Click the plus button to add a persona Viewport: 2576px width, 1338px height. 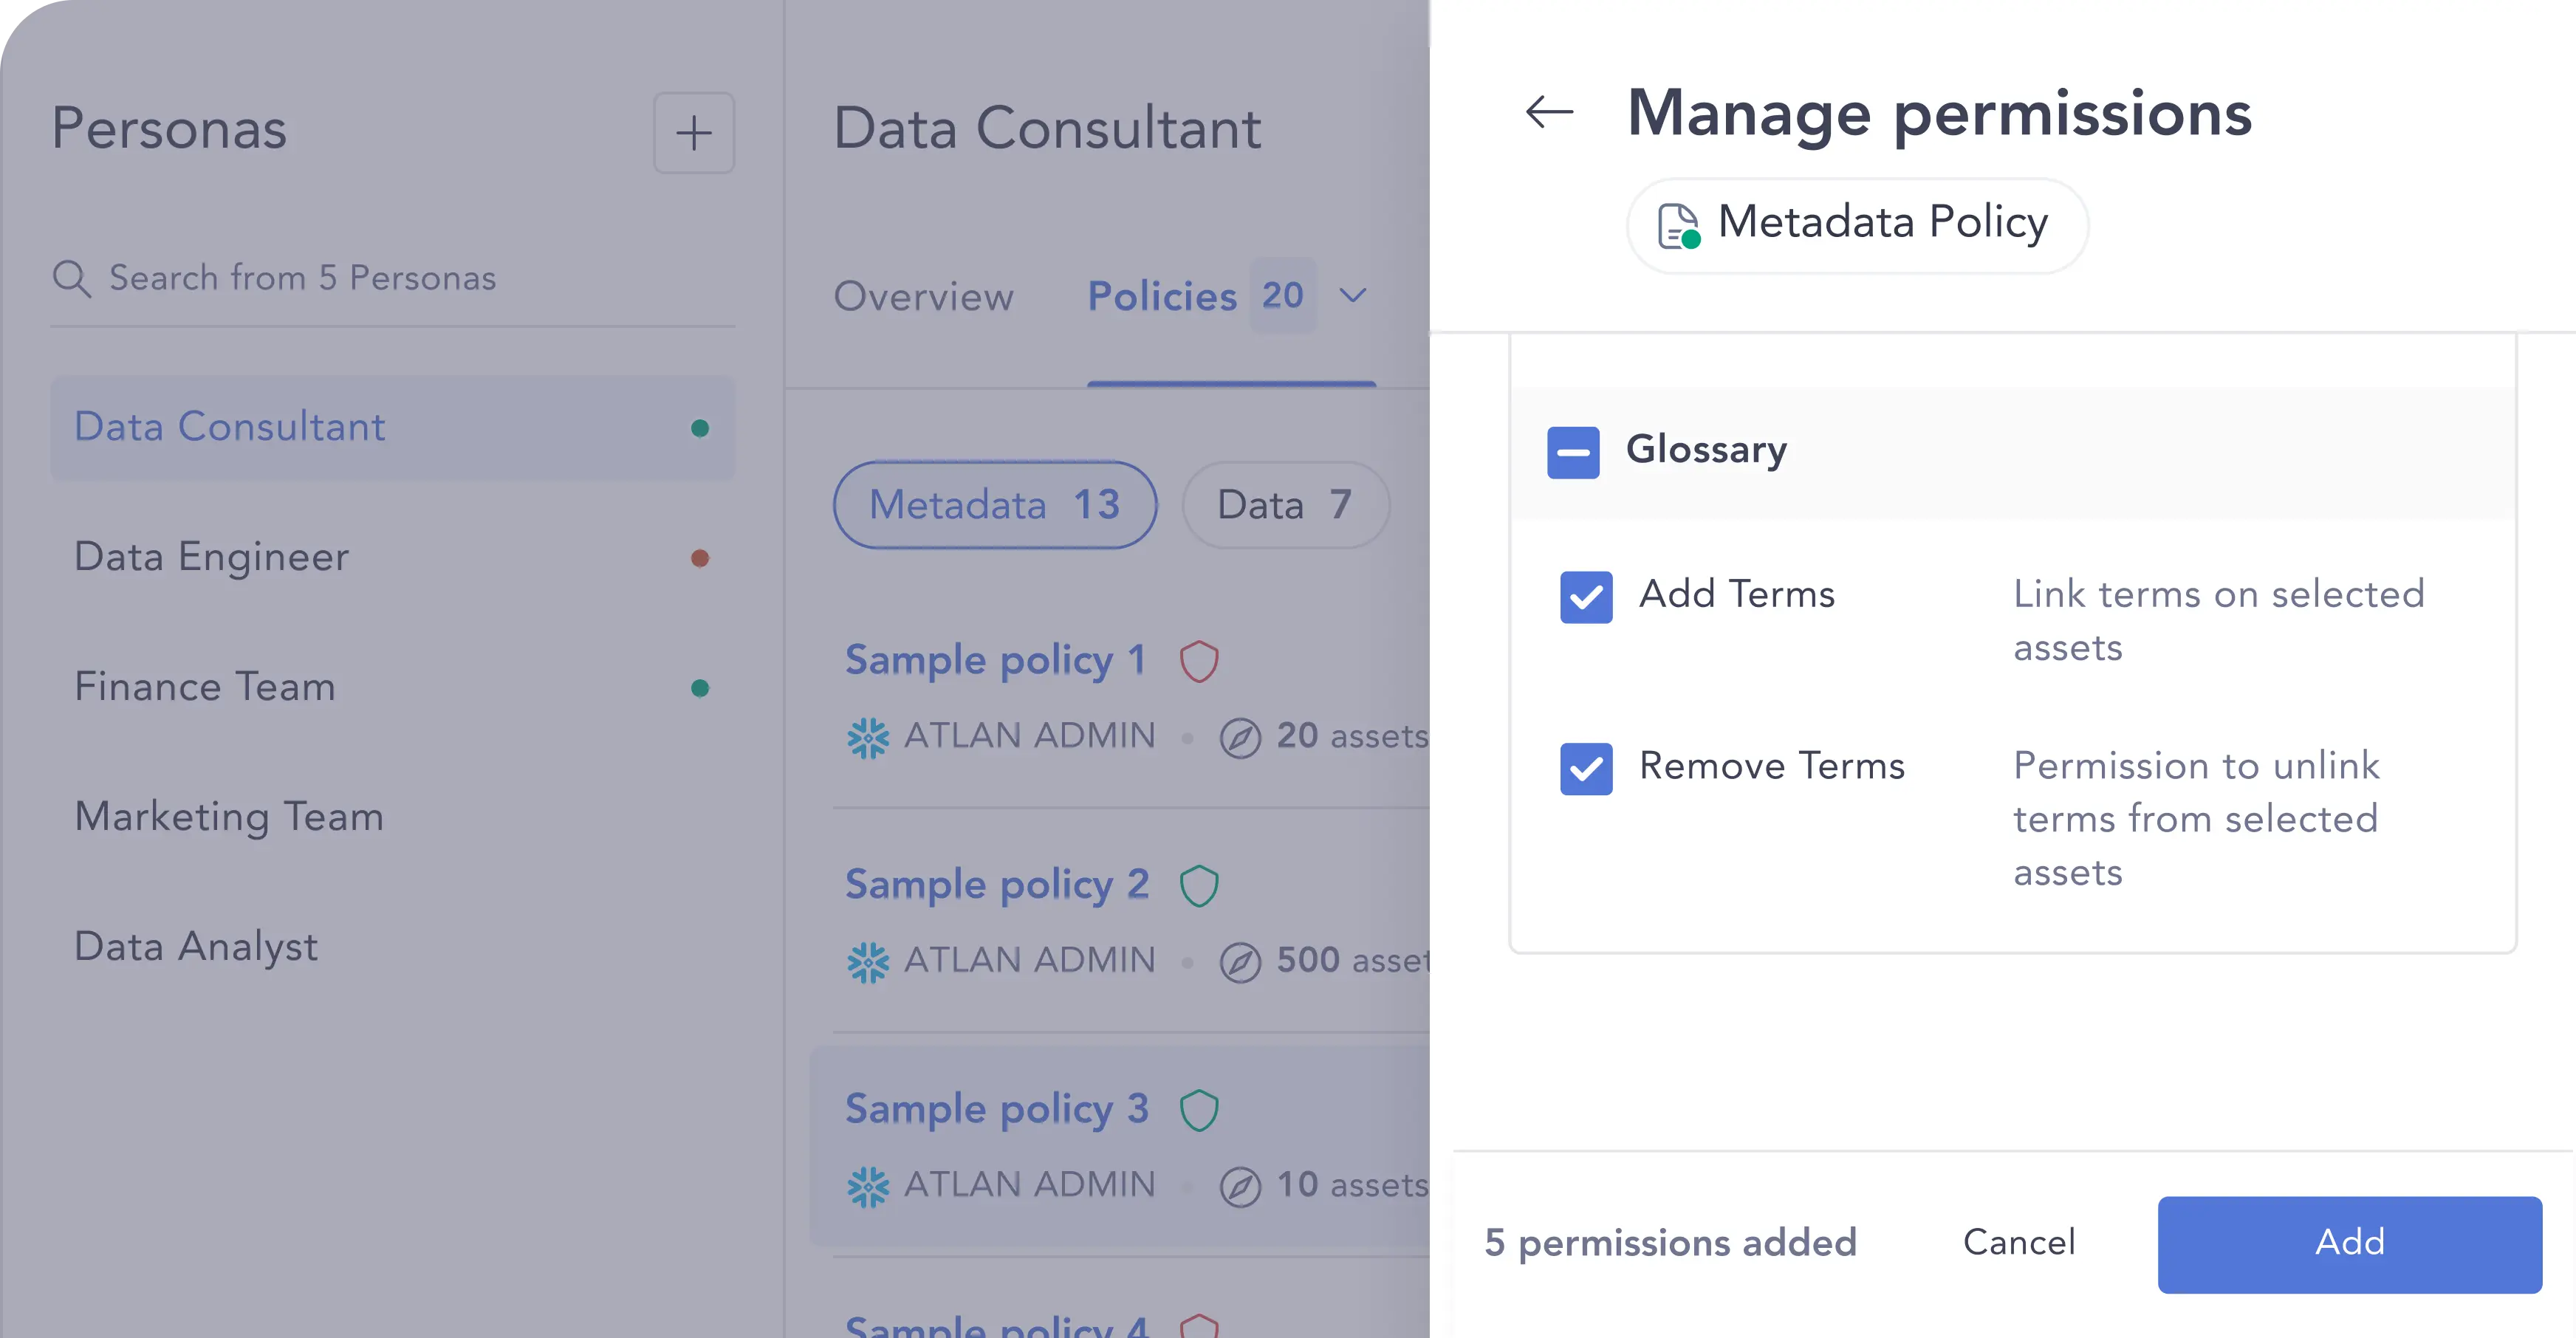694,133
